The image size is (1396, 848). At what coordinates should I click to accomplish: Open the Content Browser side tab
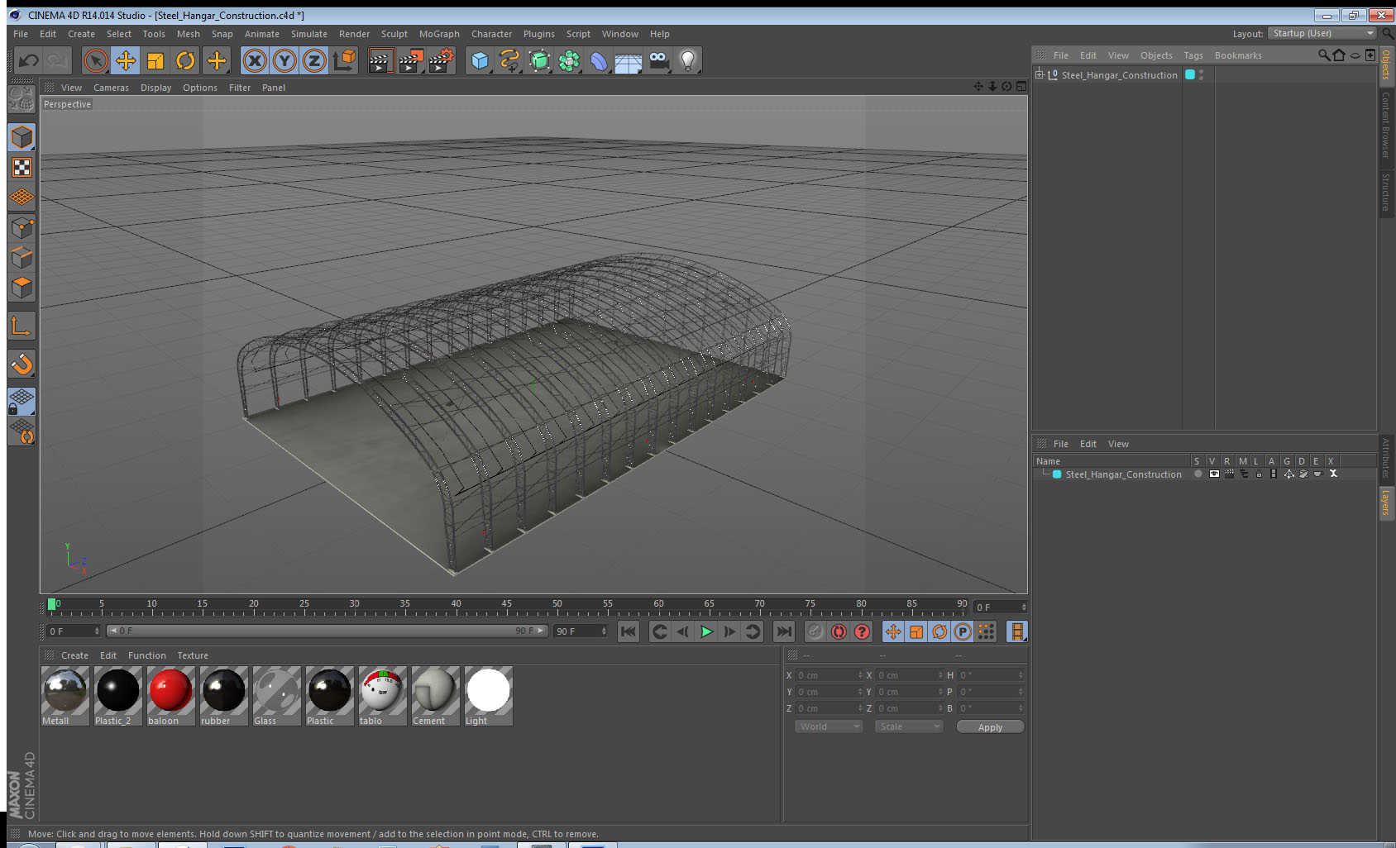(1385, 126)
